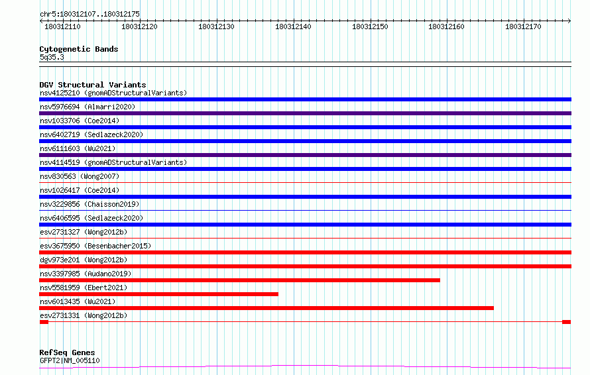Screen dimensions: 590x375
Task: Select nsv830563 (Wong2007) label
Action: [80, 176]
